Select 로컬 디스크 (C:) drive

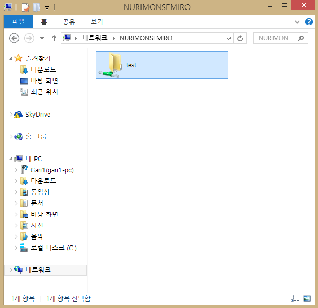[x=48, y=248]
